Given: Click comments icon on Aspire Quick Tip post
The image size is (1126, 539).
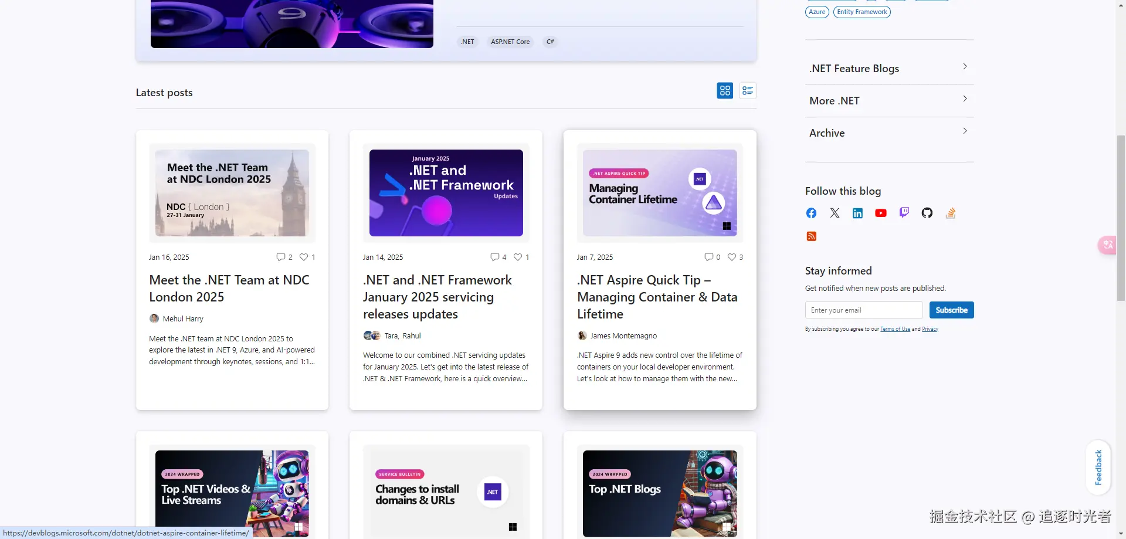Looking at the screenshot, I should (708, 257).
